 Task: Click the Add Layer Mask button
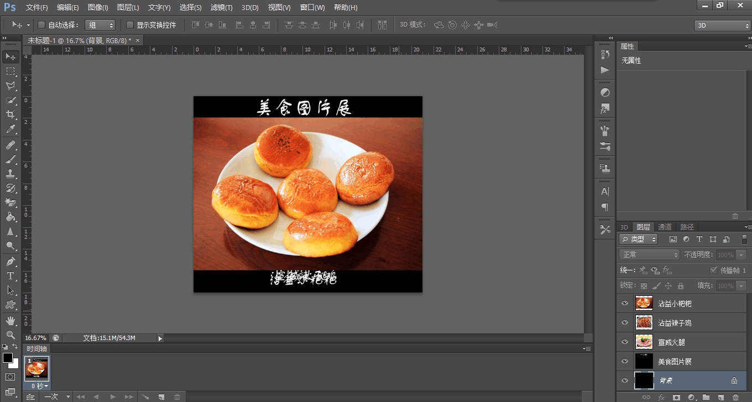pyautogui.click(x=676, y=398)
